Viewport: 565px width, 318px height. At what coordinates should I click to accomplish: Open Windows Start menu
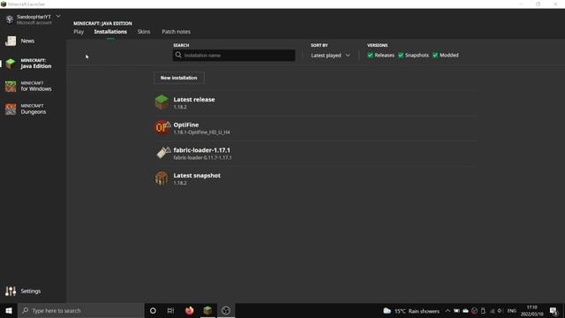[x=9, y=310]
